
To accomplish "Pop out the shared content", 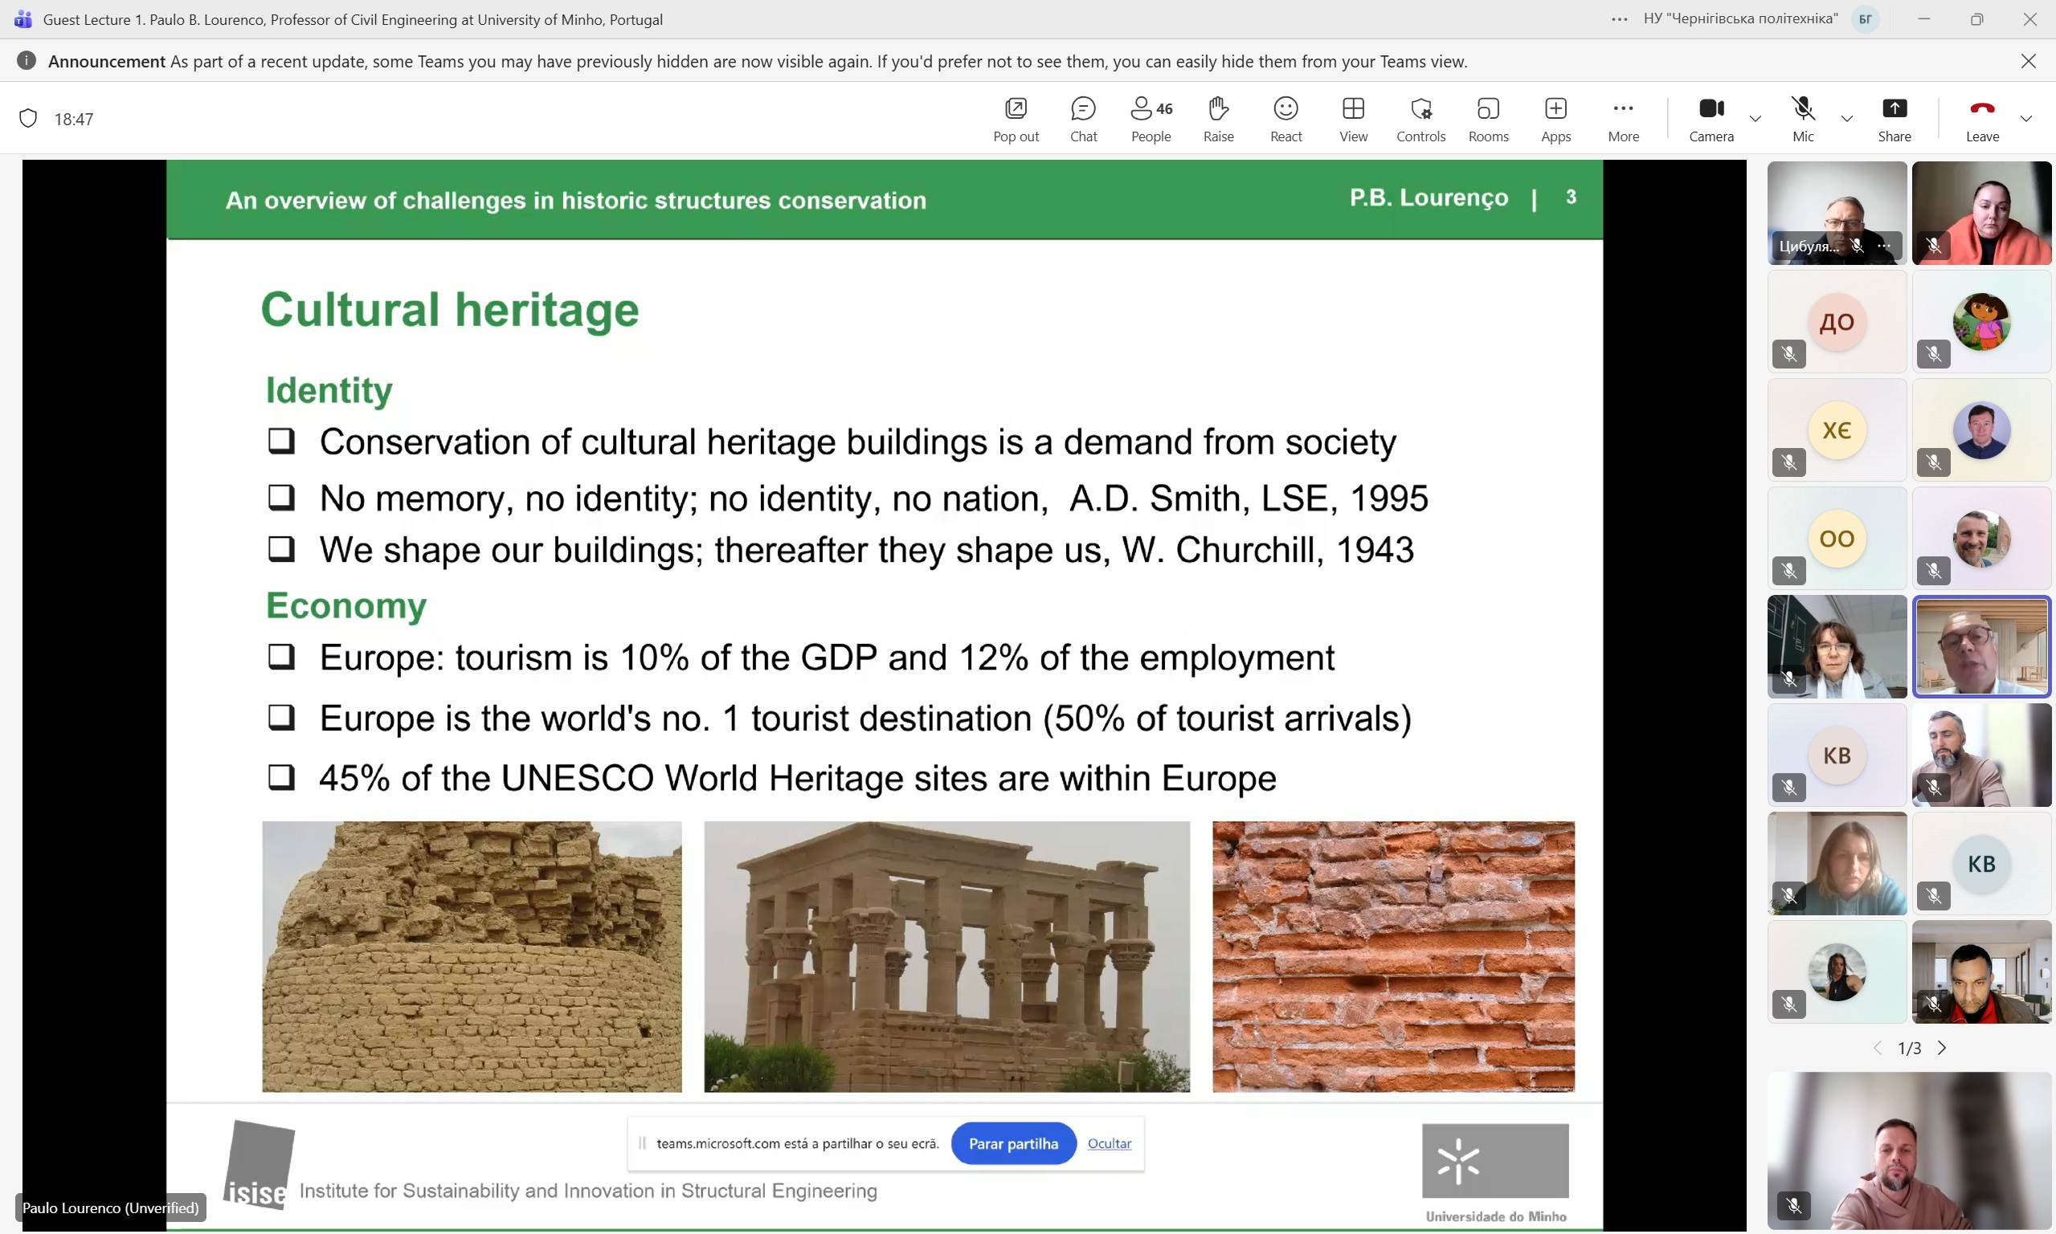I will [x=1015, y=119].
